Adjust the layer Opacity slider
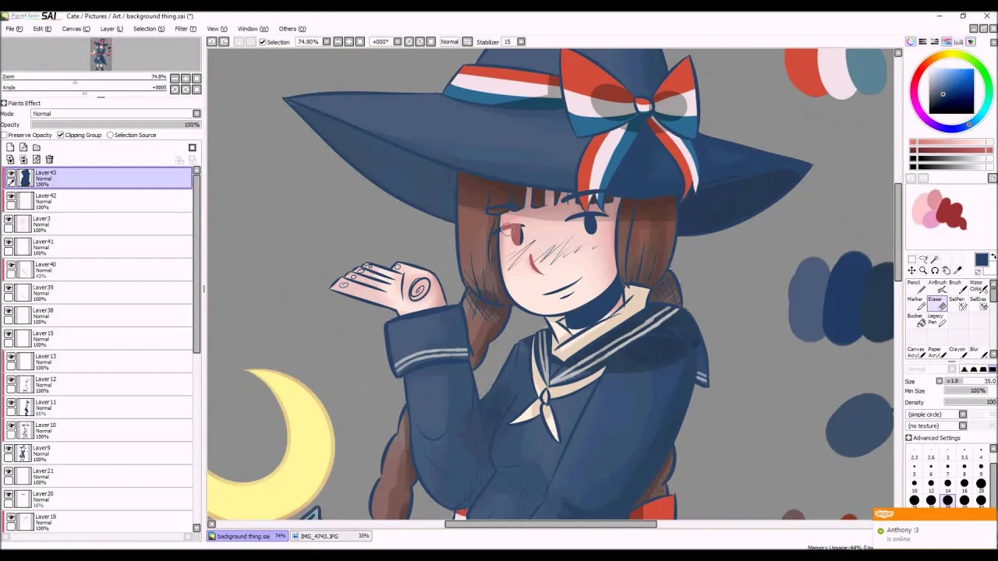The height and width of the screenshot is (561, 998). [115, 125]
